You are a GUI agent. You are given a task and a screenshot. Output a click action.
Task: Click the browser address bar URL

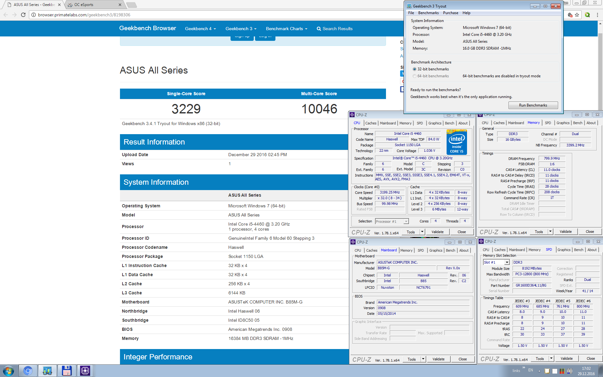click(84, 15)
